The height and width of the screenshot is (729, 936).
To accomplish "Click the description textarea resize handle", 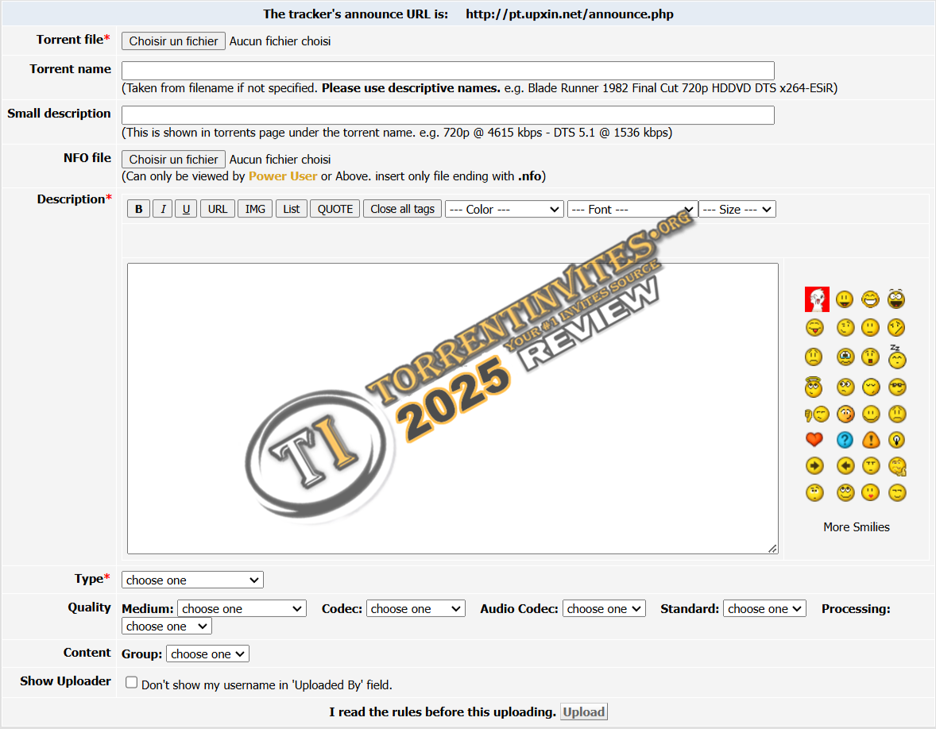I will 772,548.
